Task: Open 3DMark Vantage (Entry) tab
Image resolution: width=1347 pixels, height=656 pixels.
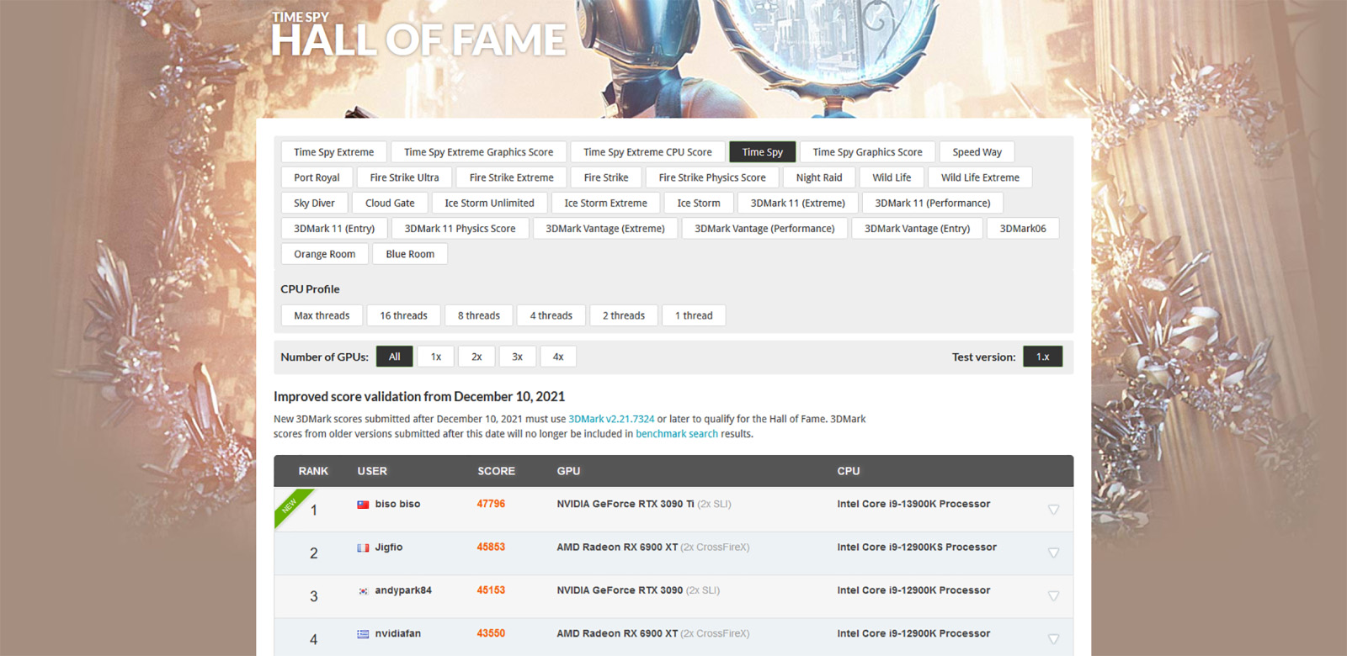Action: click(918, 229)
